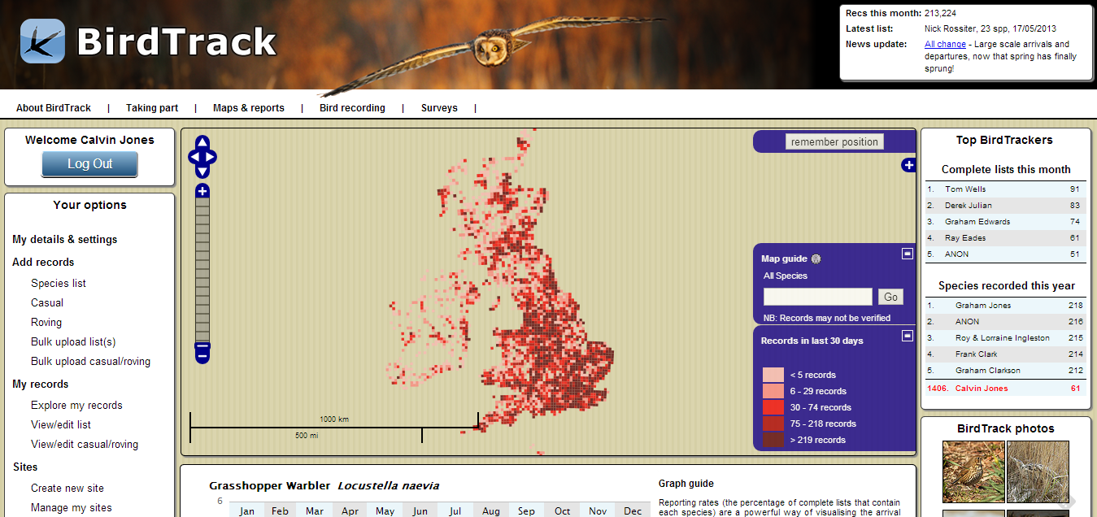Click the '30 - 74 records' colour swatch
The image size is (1097, 517).
tap(773, 407)
